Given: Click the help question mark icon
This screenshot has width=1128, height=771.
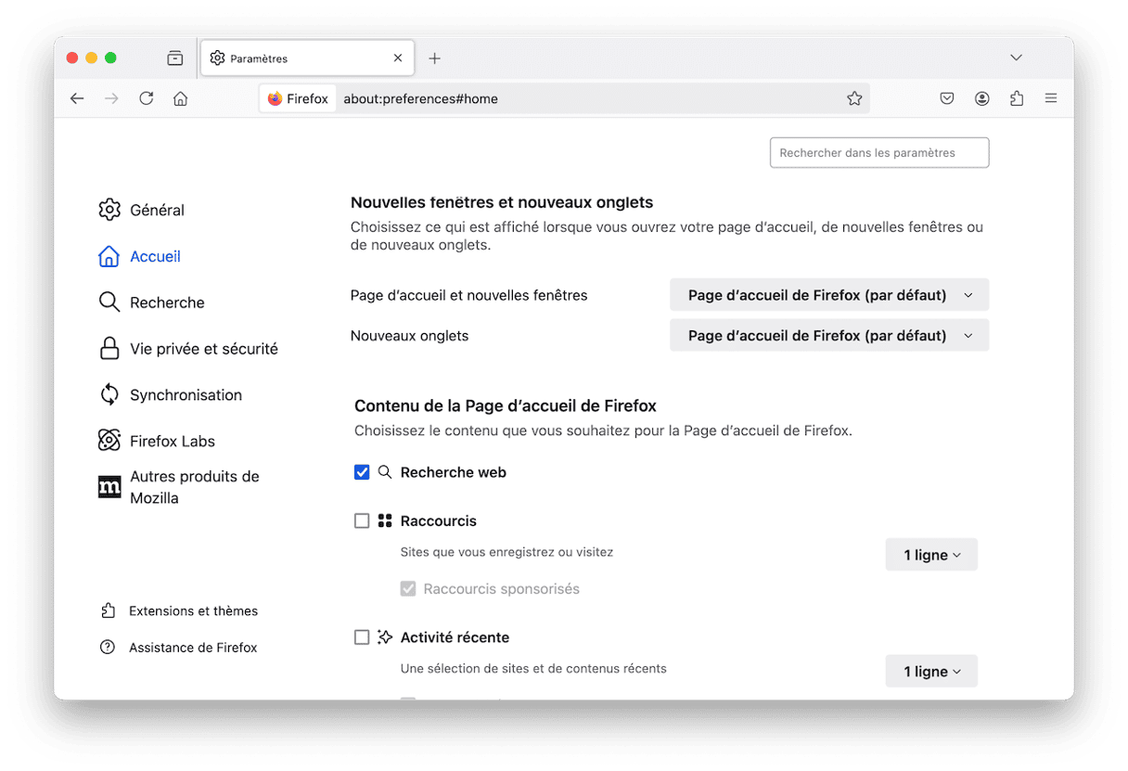Looking at the screenshot, I should pyautogui.click(x=108, y=648).
